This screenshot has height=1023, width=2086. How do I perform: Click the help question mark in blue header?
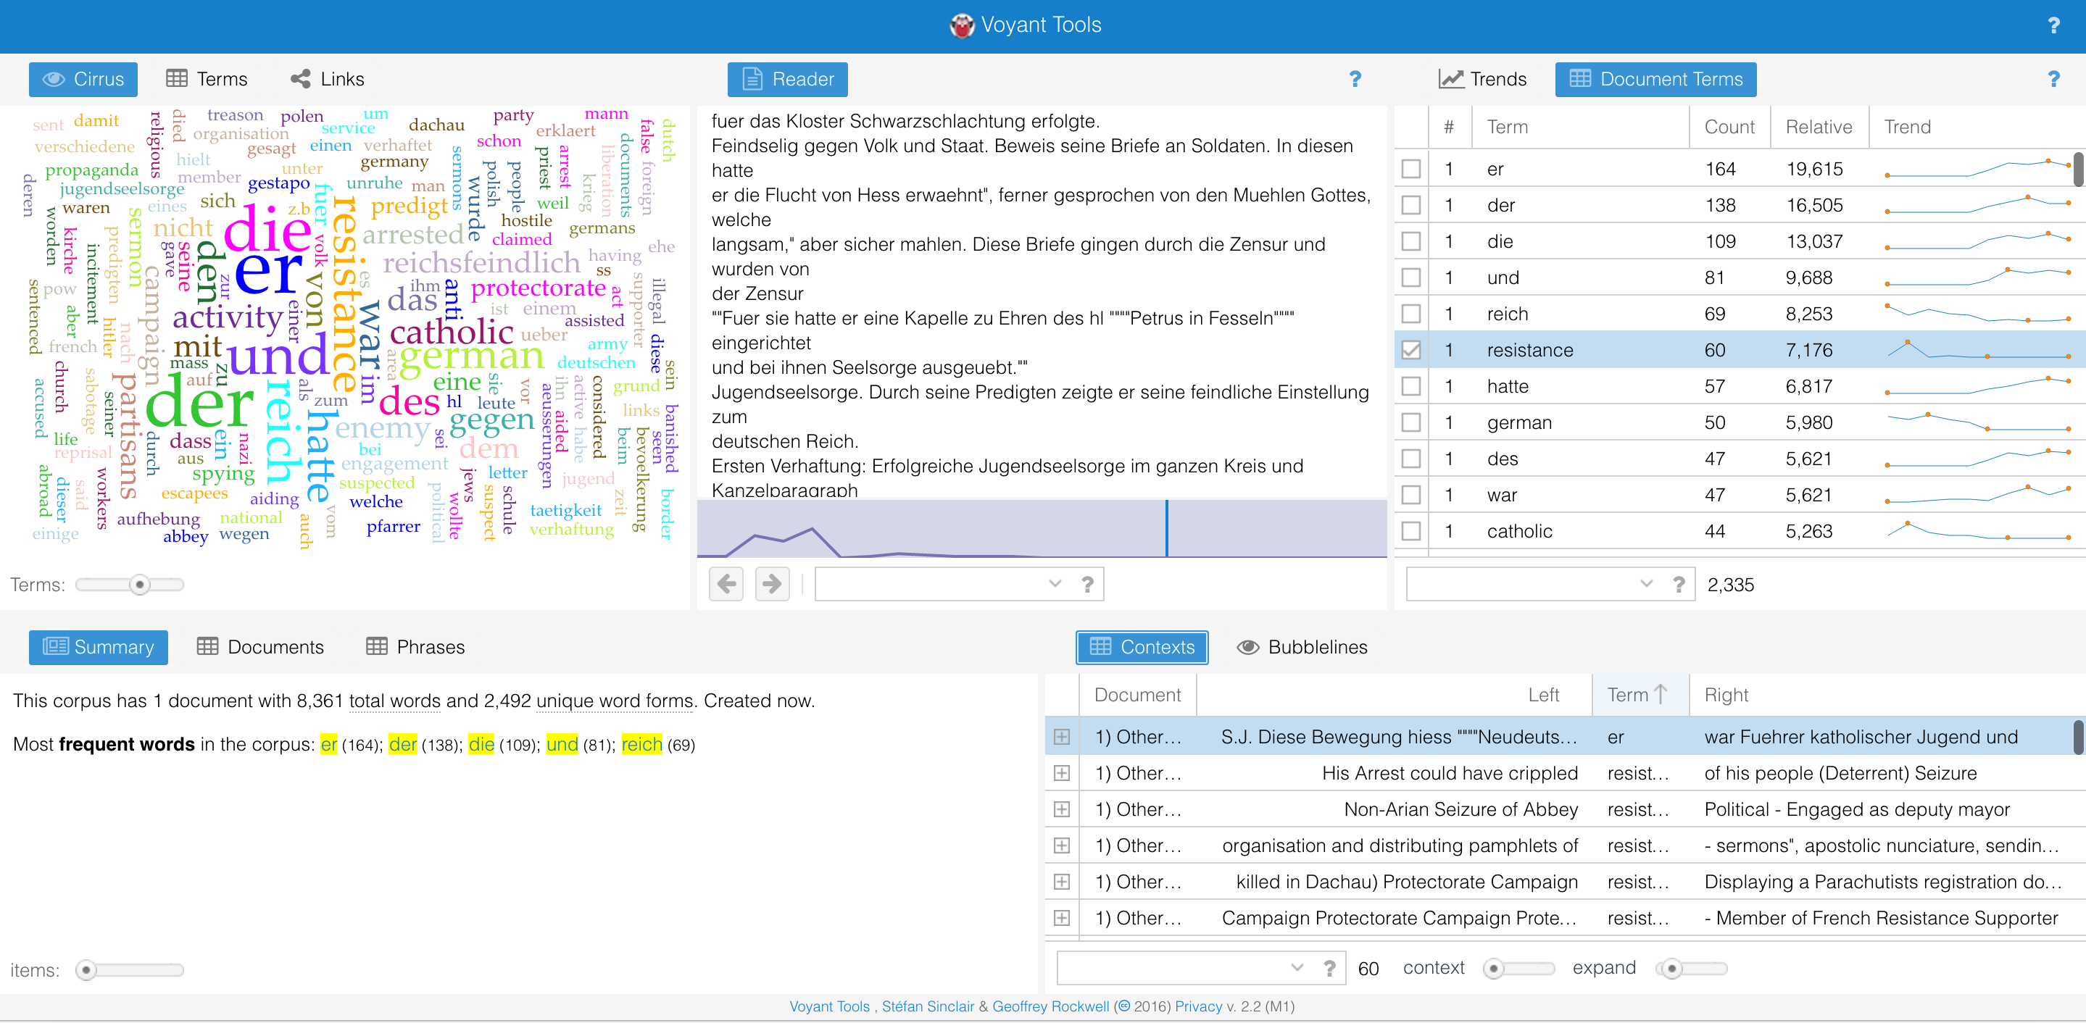coord(2053,26)
